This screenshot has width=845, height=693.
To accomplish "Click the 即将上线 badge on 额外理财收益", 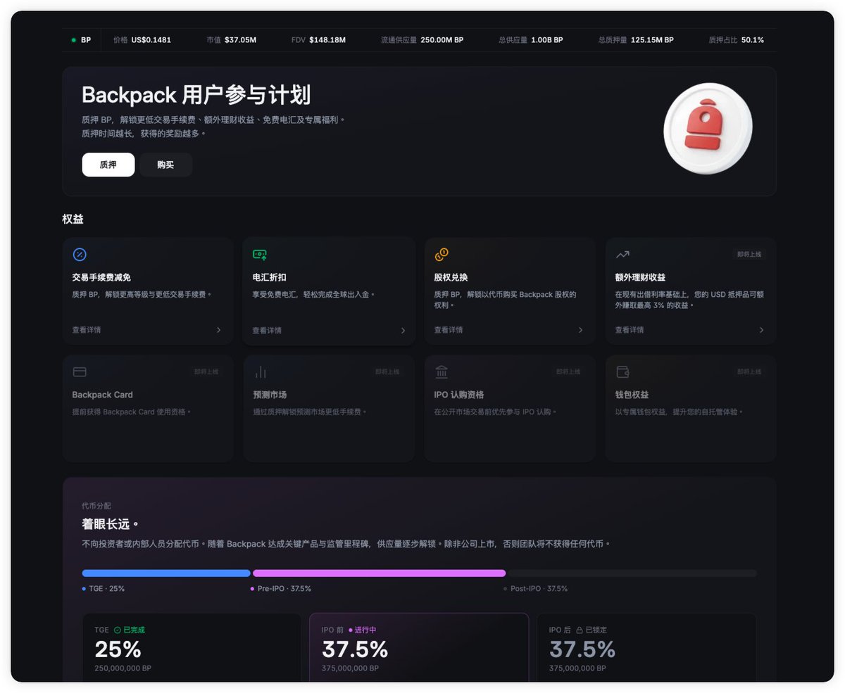I will pos(749,255).
